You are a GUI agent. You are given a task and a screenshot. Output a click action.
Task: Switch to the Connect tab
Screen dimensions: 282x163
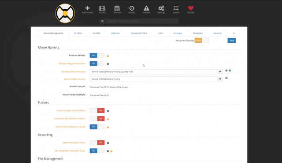(178, 33)
